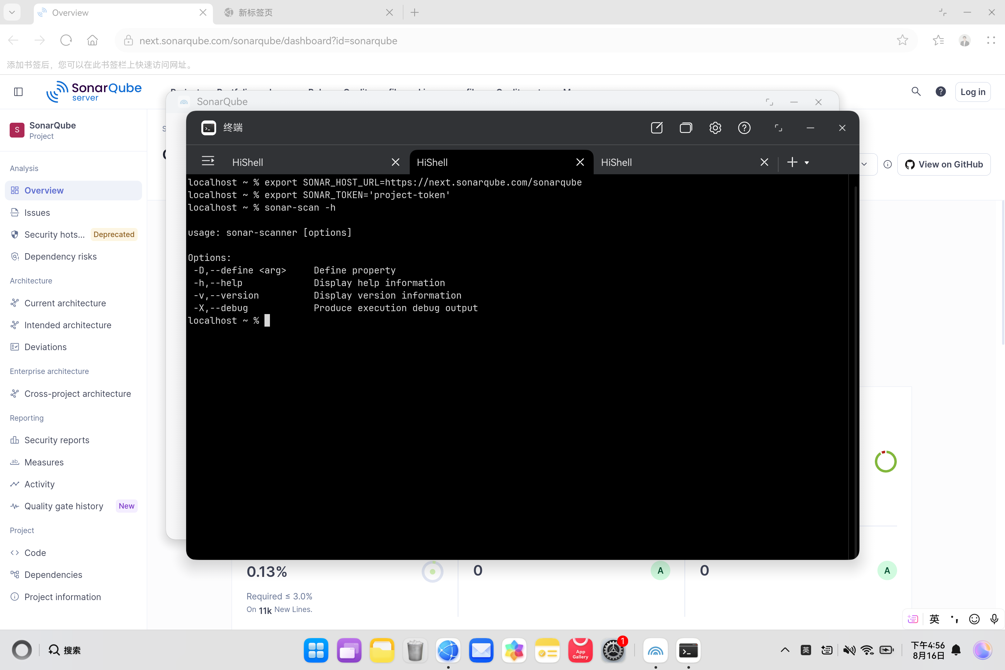The width and height of the screenshot is (1005, 670).
Task: Open system Settings in the dock
Action: coord(613,650)
